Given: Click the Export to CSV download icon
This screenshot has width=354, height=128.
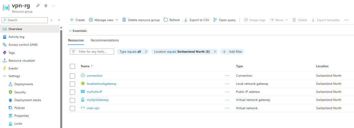Looking at the screenshot, I should pos(186,20).
